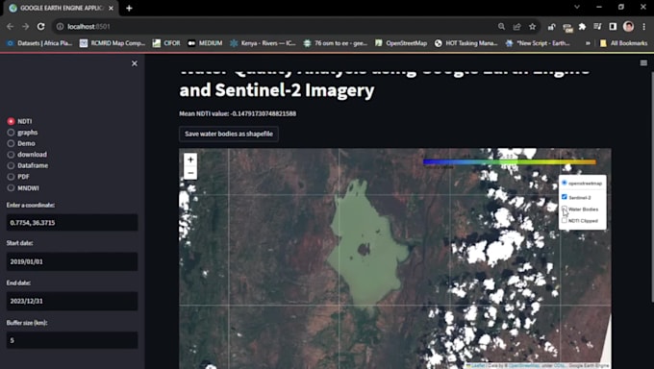The height and width of the screenshot is (369, 654).
Task: Open the Chrome three-dot menu
Action: coord(644,27)
